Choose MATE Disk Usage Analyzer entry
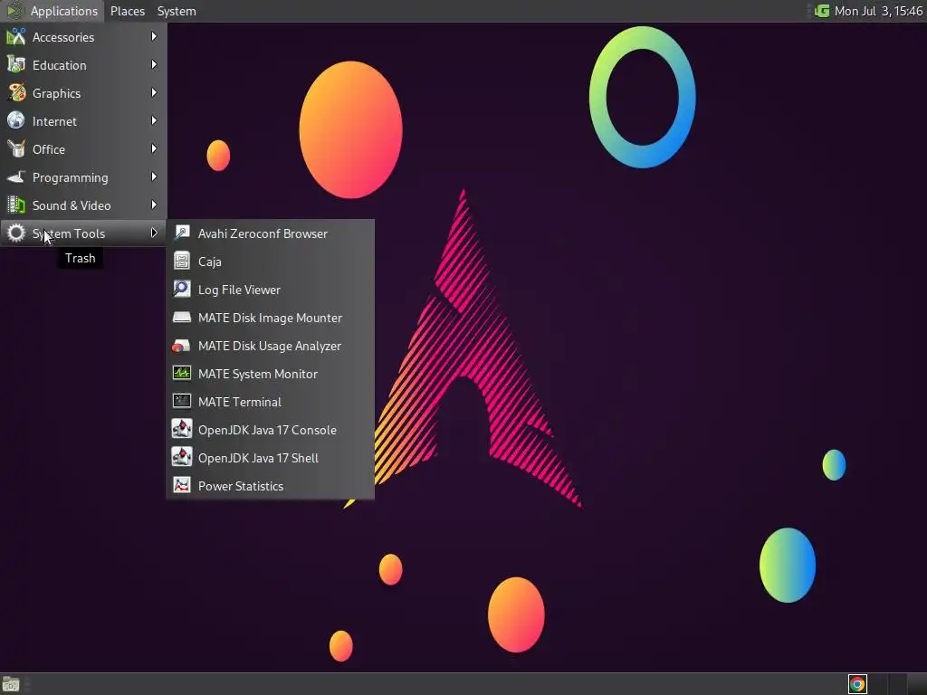Viewport: 927px width, 695px height. pos(270,346)
